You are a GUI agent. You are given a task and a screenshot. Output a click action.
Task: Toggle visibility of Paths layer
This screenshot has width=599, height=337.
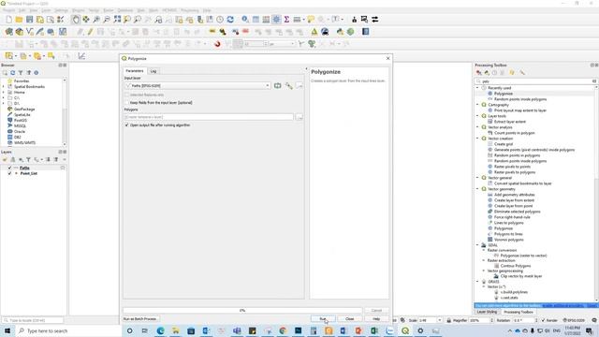click(x=9, y=168)
